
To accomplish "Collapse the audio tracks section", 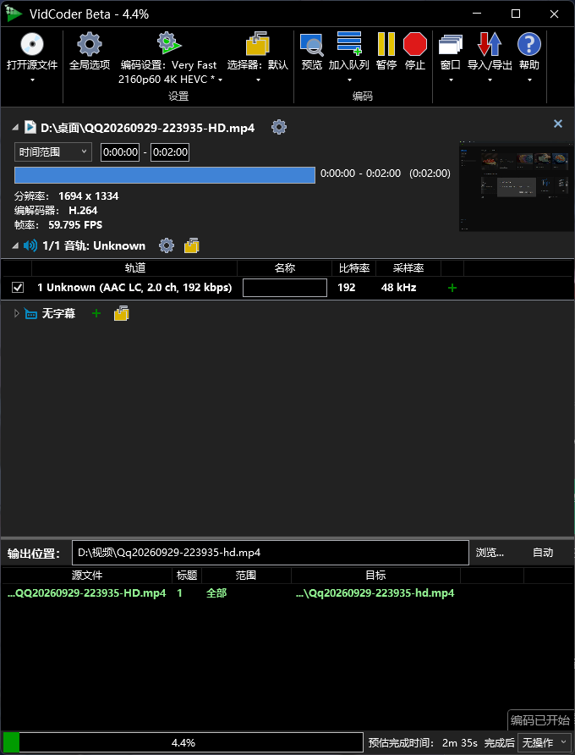I will tap(15, 246).
